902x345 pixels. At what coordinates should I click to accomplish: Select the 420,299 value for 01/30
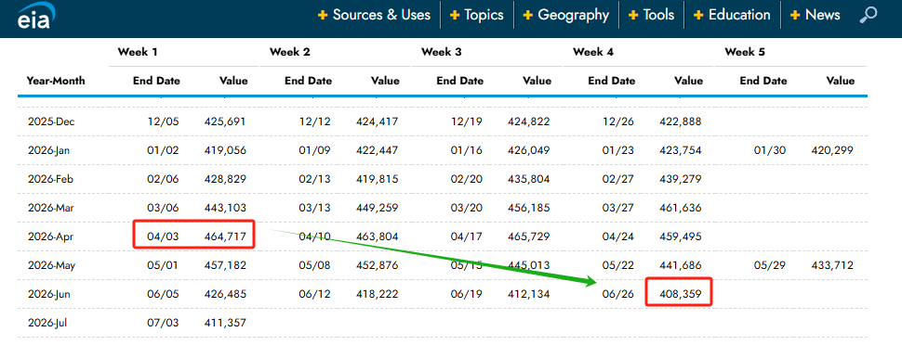[832, 150]
